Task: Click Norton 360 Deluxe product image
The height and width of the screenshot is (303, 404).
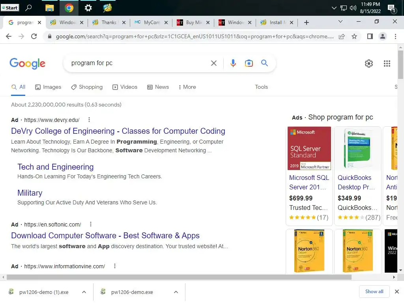Action: (x=309, y=251)
